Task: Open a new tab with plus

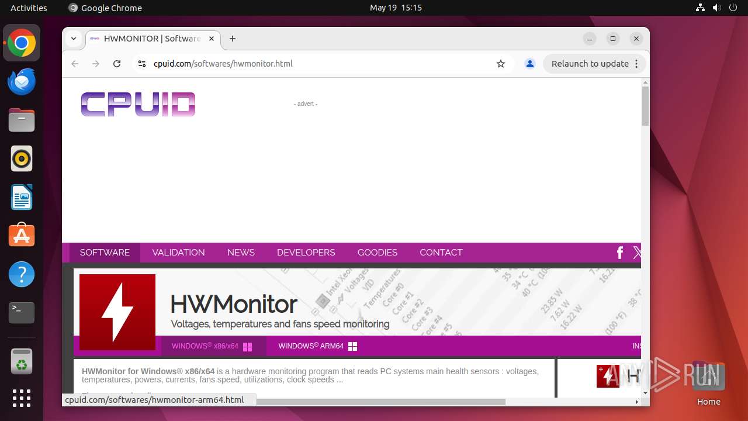Action: (233, 39)
